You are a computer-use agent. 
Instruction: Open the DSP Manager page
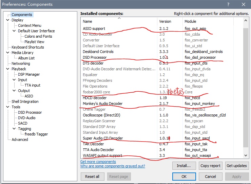point(29,74)
